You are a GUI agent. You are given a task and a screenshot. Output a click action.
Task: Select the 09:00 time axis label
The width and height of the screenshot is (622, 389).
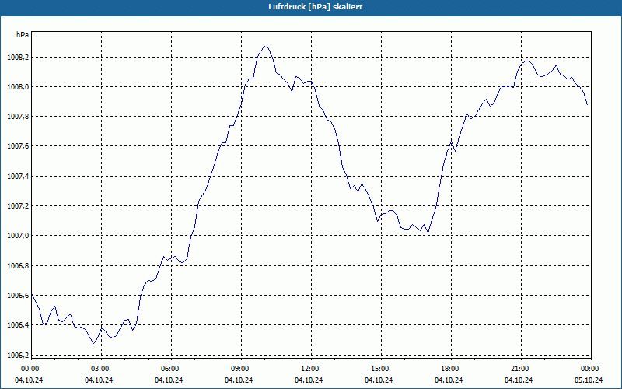241,368
